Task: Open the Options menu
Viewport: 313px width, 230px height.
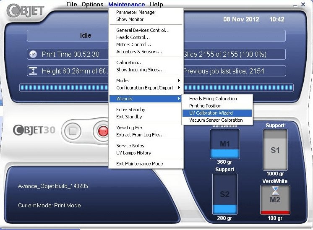Action: point(92,4)
